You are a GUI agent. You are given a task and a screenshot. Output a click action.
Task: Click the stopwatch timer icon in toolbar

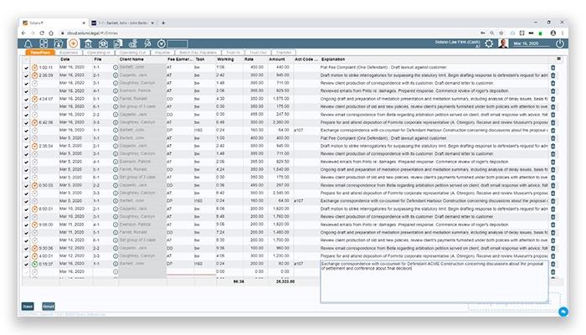pyautogui.click(x=161, y=44)
